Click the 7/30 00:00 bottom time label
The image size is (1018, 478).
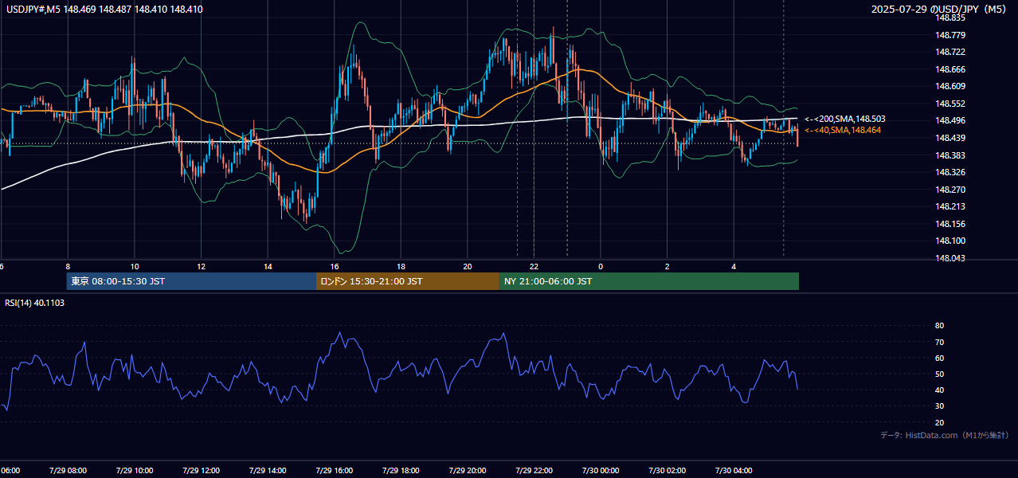(x=601, y=470)
